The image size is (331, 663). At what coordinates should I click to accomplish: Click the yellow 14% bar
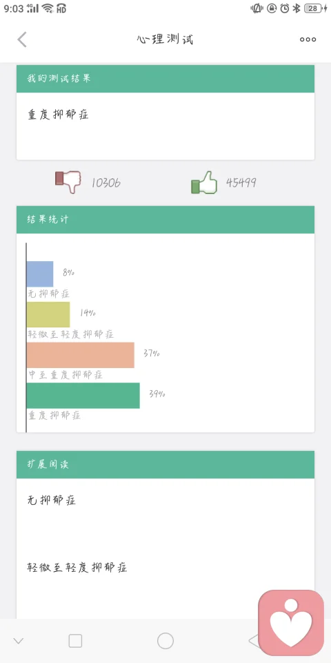tap(48, 314)
